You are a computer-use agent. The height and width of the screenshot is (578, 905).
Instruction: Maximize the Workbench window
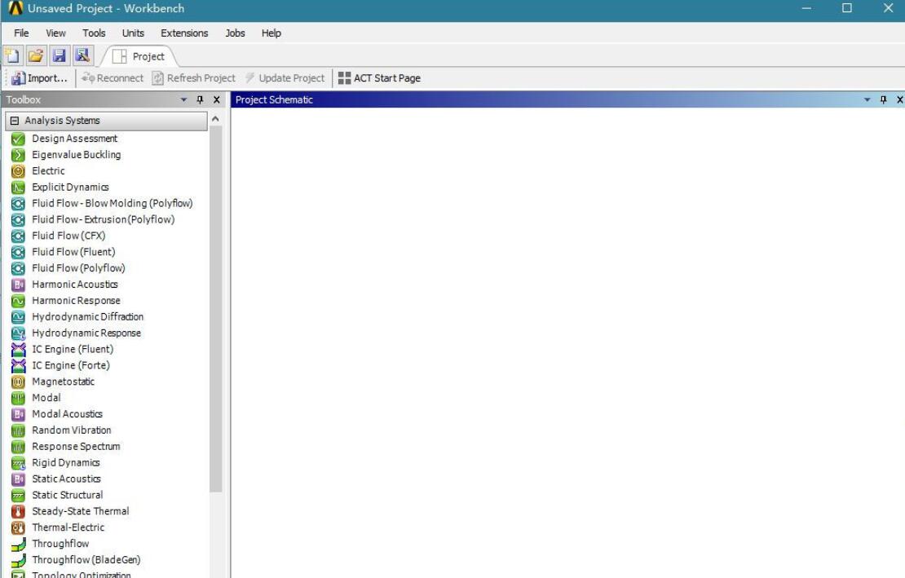coord(847,8)
